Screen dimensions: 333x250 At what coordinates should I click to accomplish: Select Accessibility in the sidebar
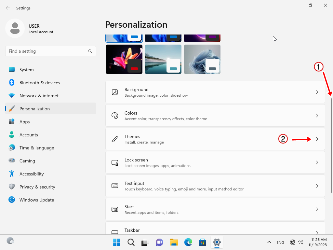pyautogui.click(x=31, y=174)
